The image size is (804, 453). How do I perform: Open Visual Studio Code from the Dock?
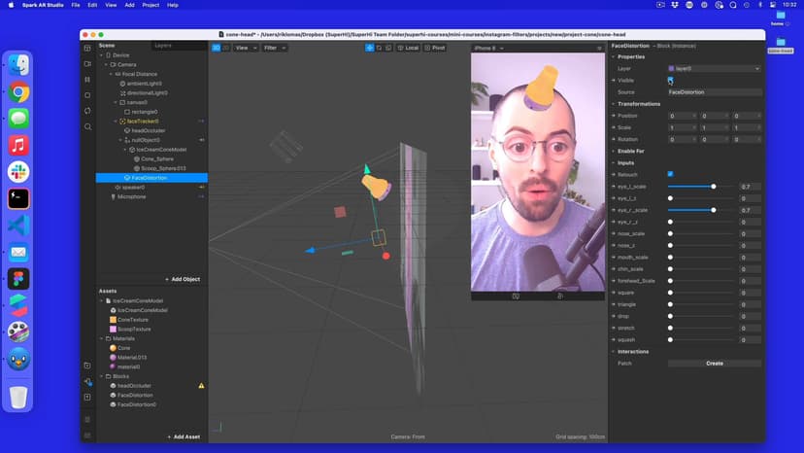pos(18,226)
